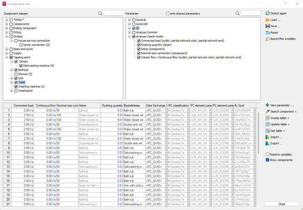This screenshot has height=210, width=303.
Task: Click the New parameter plus icon
Action: pyautogui.click(x=267, y=105)
